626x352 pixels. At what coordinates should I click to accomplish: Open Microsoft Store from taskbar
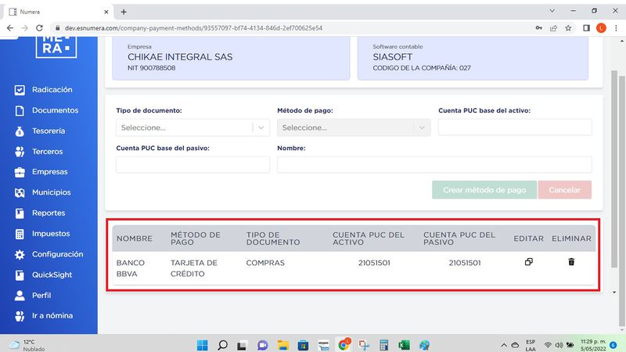pos(303,345)
